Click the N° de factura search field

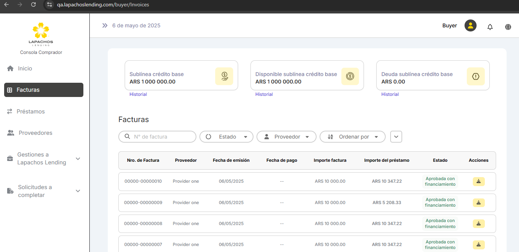click(x=161, y=137)
